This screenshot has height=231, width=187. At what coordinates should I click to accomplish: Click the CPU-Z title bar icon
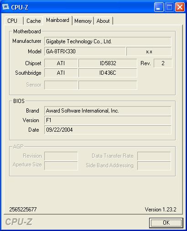click(x=5, y=7)
